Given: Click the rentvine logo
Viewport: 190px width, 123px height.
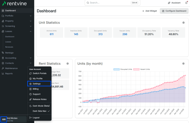Looking at the screenshot, I should (x=14, y=3).
